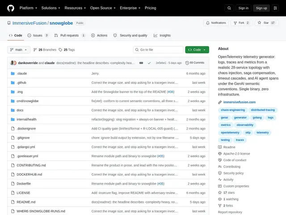Screen dimensions: 286x215
Task: Click the commit status checkmark
Action: click(149, 63)
